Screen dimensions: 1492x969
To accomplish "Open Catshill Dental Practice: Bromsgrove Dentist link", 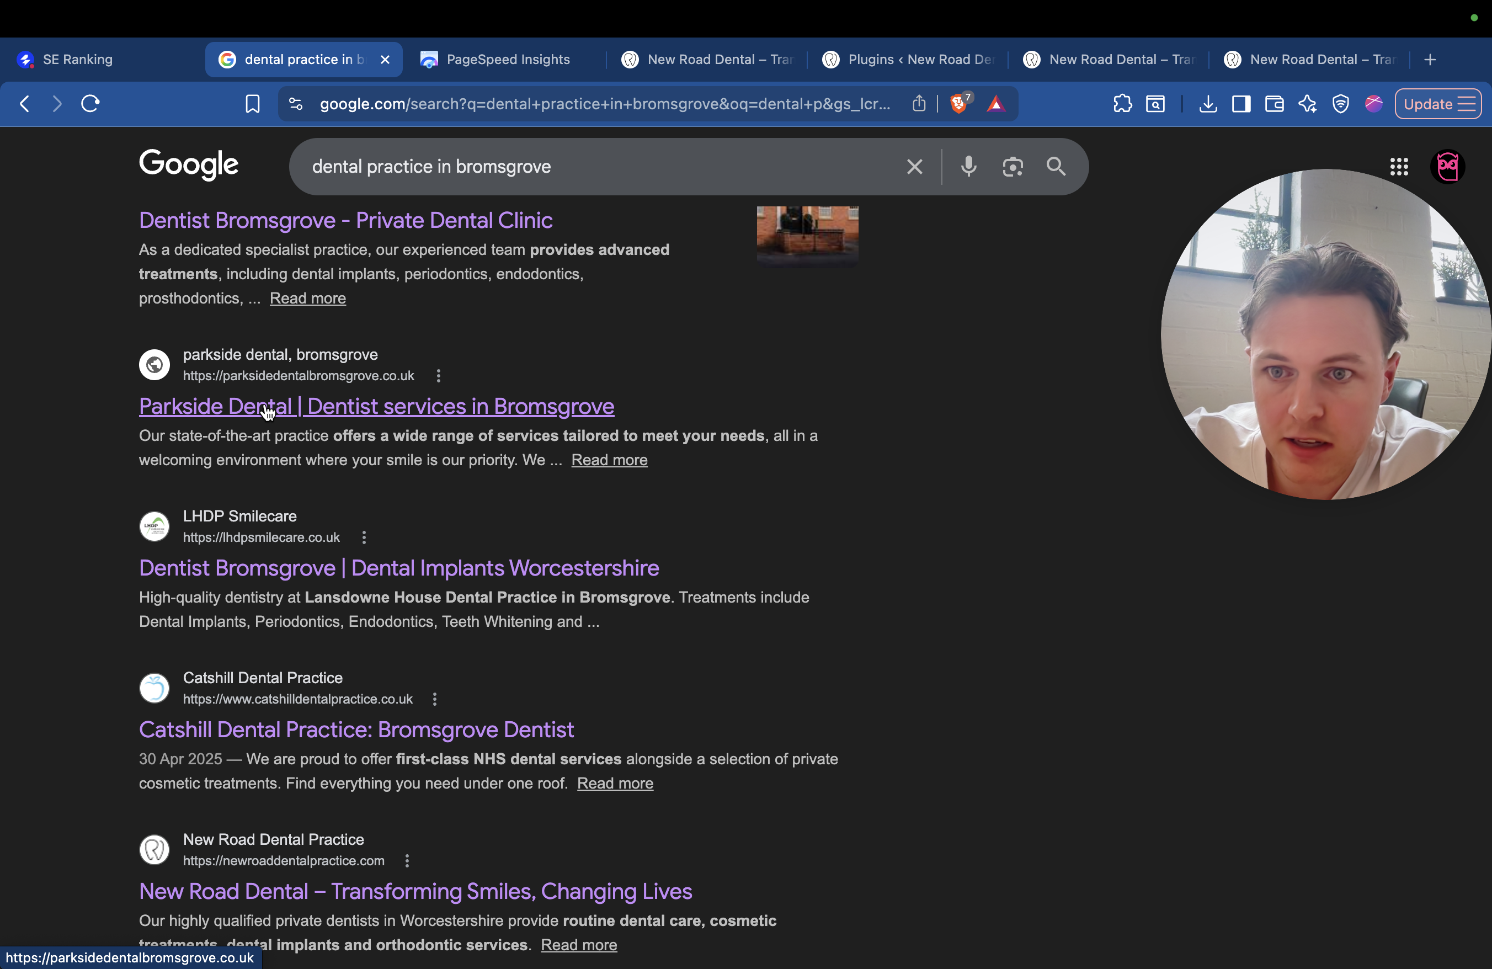I will (356, 730).
